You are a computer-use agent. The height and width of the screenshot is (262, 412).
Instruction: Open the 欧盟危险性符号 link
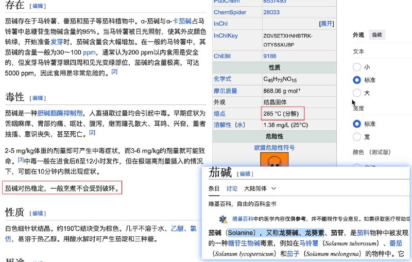274,148
